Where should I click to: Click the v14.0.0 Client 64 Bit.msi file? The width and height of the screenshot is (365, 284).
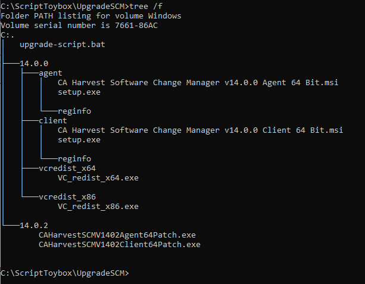[x=200, y=130]
